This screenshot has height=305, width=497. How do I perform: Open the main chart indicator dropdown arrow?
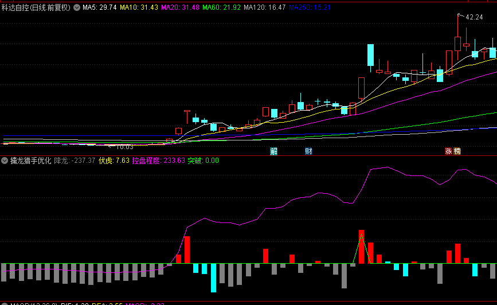tap(77, 7)
